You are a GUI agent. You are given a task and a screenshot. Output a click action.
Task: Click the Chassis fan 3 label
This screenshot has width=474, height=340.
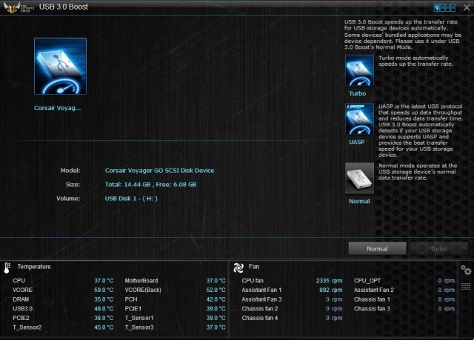(372, 309)
